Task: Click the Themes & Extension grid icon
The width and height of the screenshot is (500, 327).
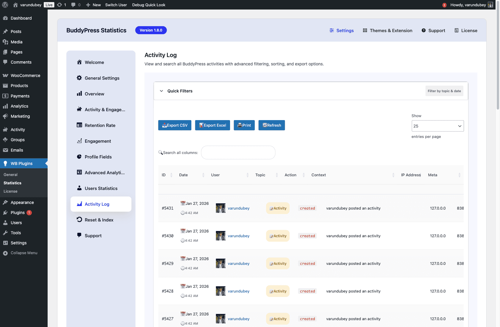Action: point(365,30)
